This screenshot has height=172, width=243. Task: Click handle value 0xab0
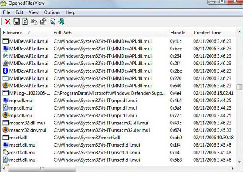pyautogui.click(x=176, y=138)
